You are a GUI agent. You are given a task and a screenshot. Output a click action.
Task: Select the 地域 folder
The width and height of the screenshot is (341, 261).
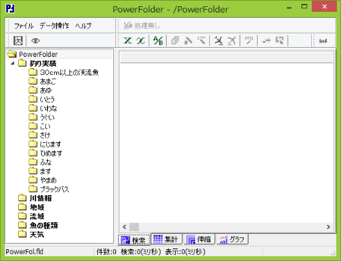click(x=37, y=208)
